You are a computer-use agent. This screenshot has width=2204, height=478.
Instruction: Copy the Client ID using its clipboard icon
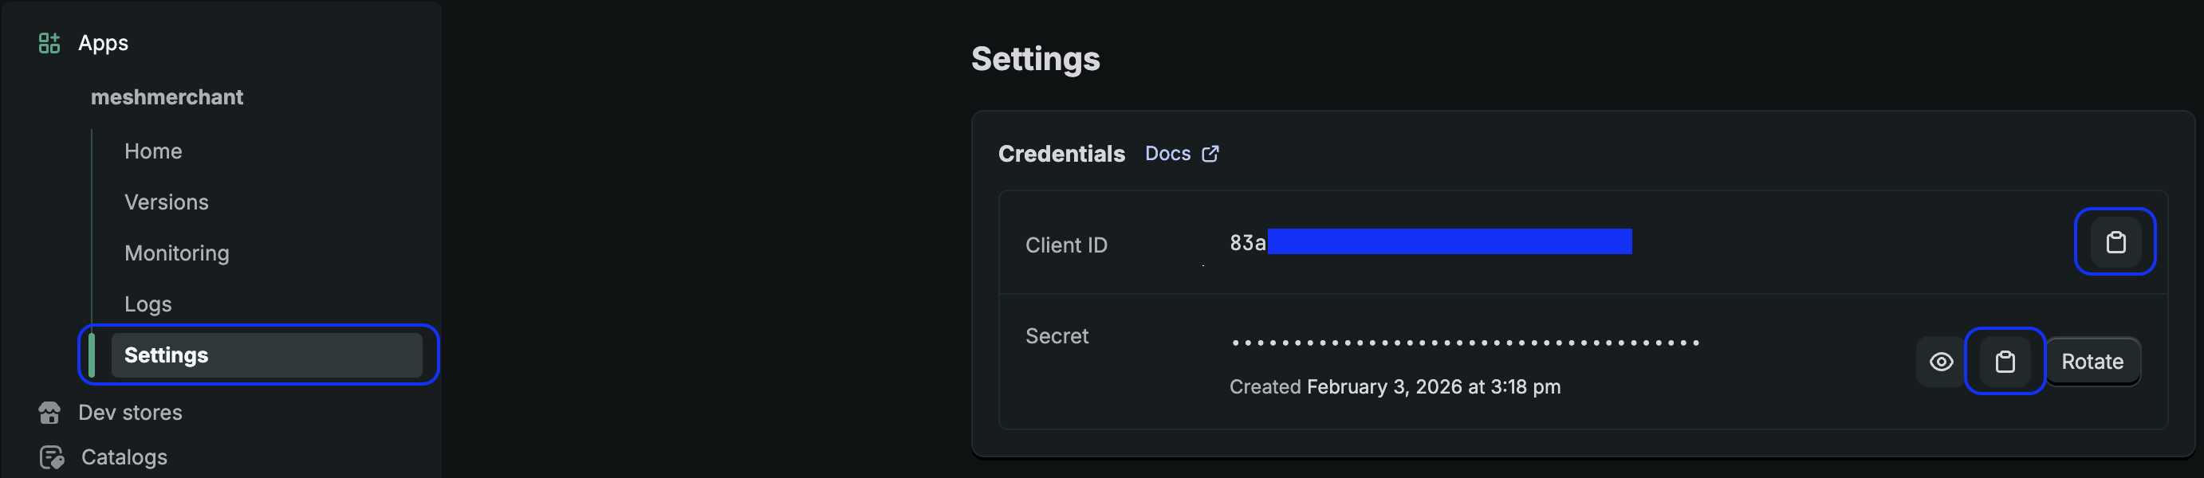[x=2114, y=242]
